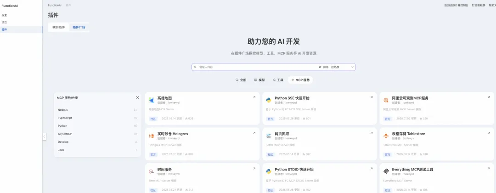Filter by Java category
This screenshot has width=496, height=193.
pyautogui.click(x=97, y=150)
